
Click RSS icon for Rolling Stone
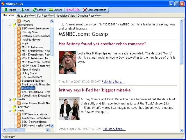pos(19,73)
